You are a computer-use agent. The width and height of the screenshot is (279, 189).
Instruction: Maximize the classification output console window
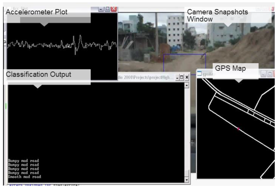click(182, 78)
